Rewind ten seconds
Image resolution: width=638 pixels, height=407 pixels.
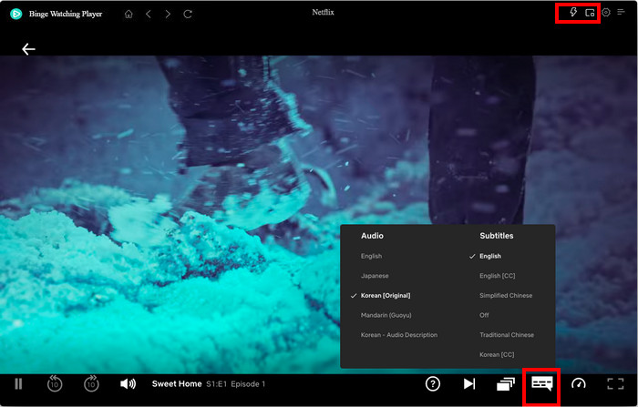pyautogui.click(x=55, y=383)
